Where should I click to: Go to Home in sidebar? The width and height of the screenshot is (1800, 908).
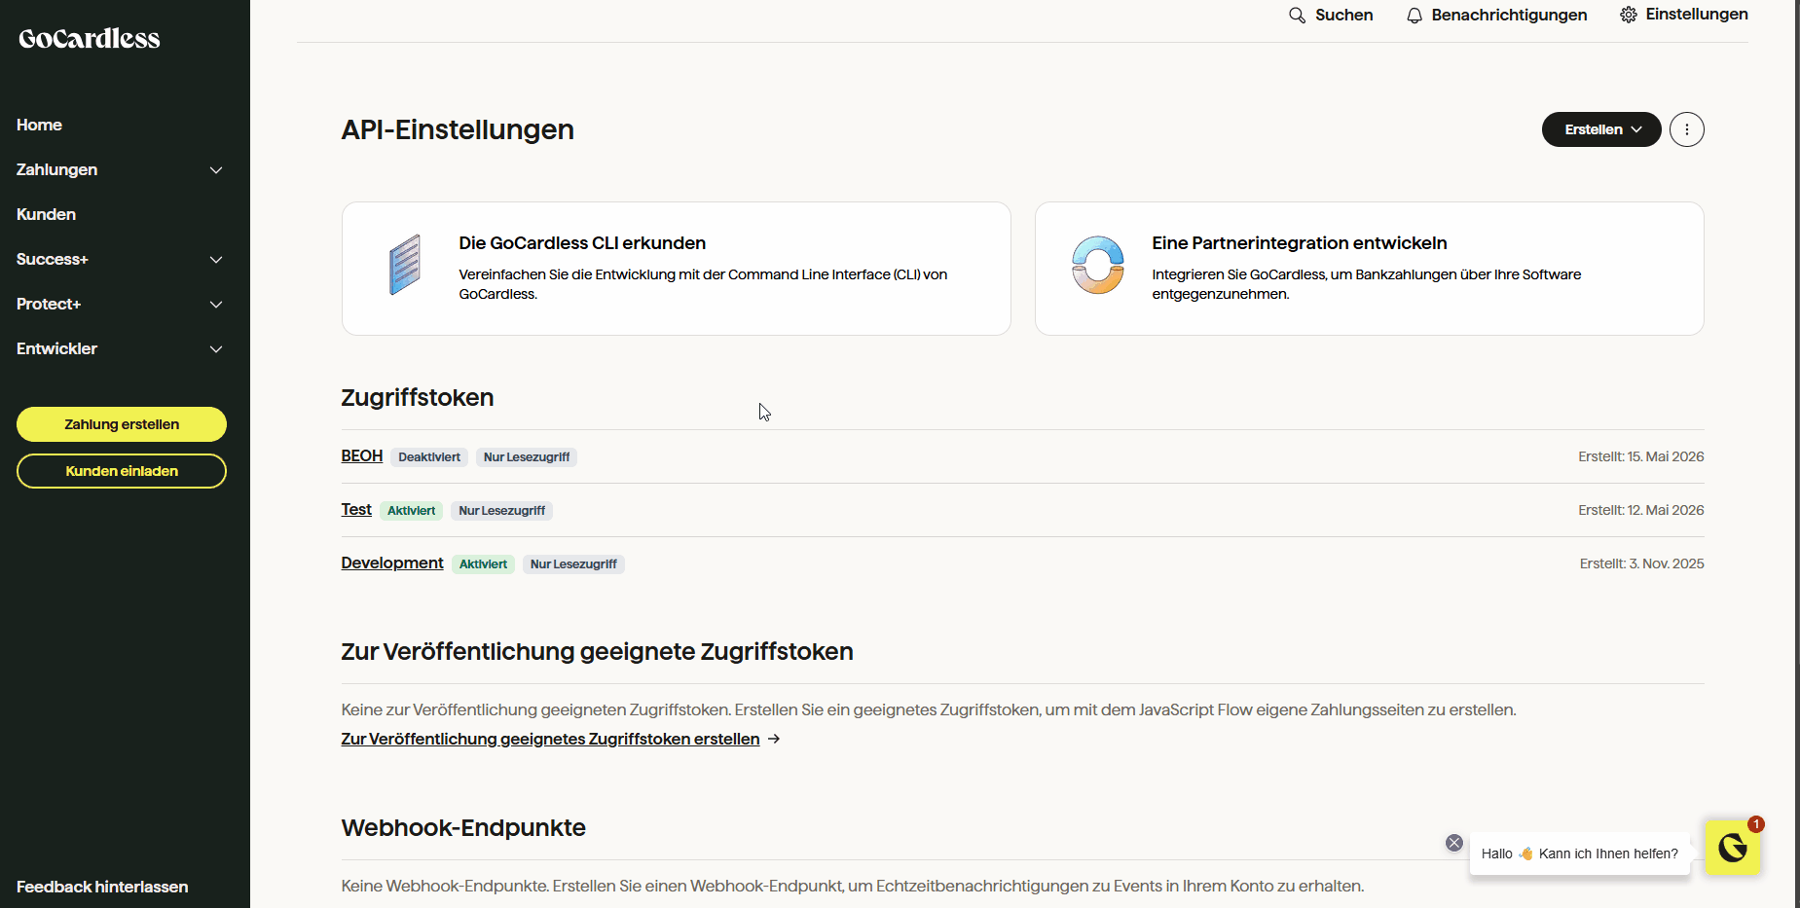(39, 125)
